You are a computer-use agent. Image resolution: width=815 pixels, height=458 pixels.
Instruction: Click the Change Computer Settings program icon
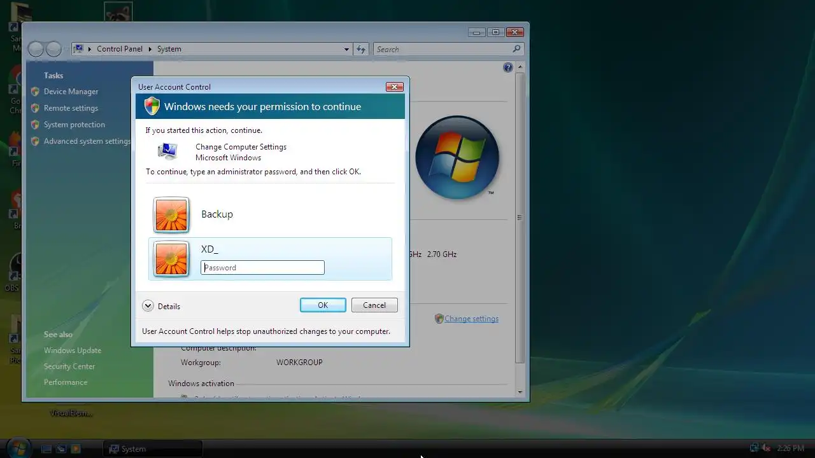tap(167, 151)
